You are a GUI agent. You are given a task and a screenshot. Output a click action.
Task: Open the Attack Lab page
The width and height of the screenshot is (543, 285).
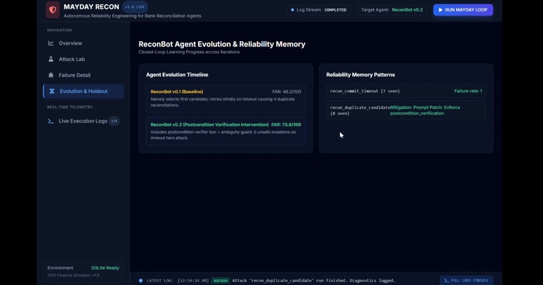[x=84, y=59]
